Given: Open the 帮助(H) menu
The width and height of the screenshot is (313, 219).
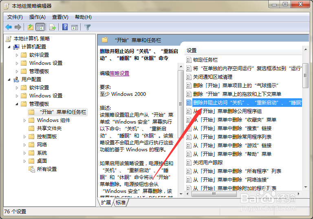Looking at the screenshot, I should pos(83,17).
